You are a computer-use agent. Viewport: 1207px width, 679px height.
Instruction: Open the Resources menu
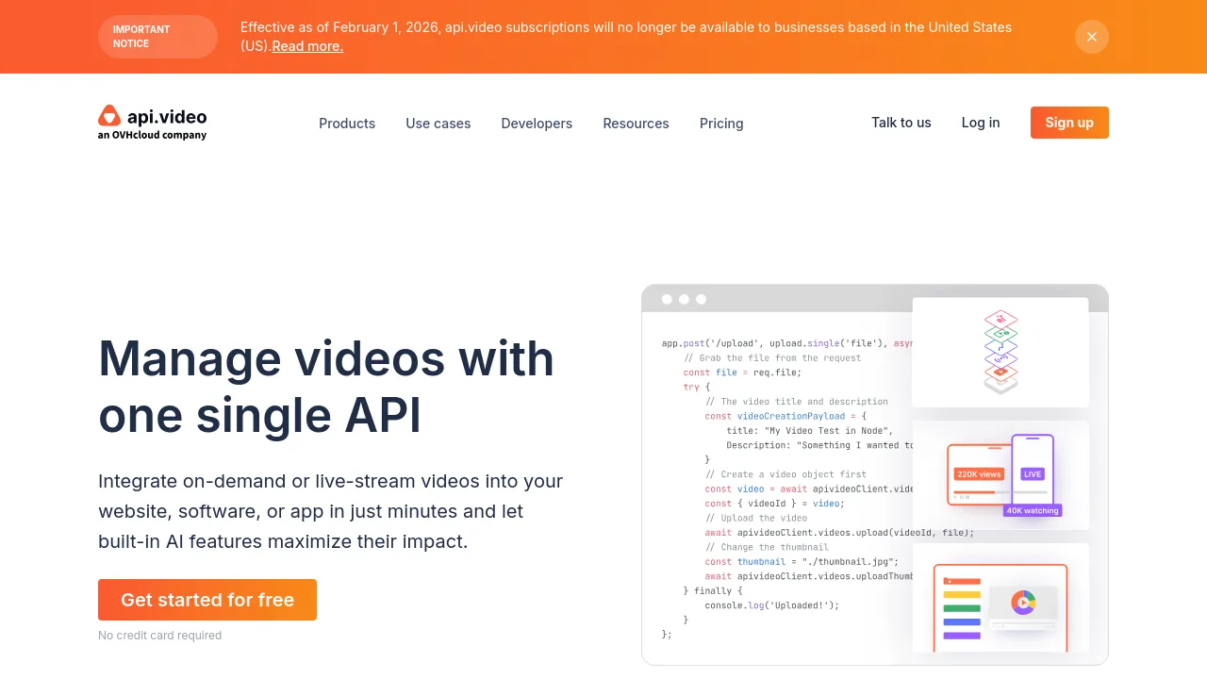click(x=637, y=124)
